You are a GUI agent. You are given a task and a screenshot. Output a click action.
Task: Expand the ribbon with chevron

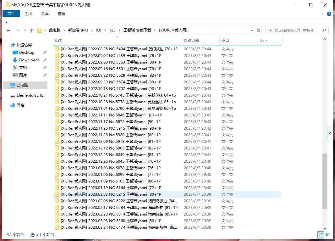coord(322,14)
